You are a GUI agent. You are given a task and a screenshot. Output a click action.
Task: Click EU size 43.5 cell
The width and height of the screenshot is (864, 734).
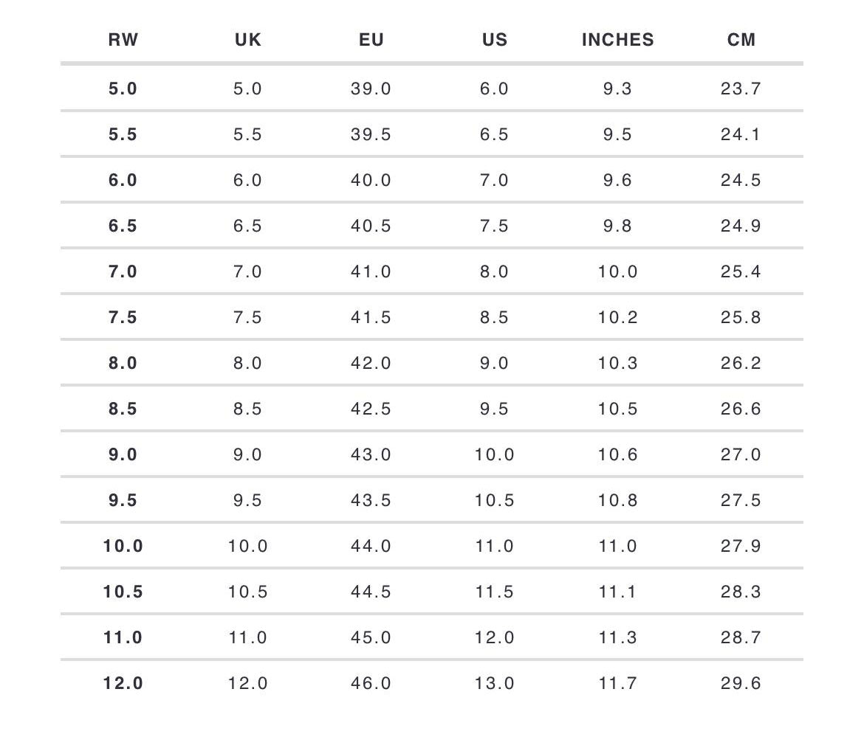point(371,501)
